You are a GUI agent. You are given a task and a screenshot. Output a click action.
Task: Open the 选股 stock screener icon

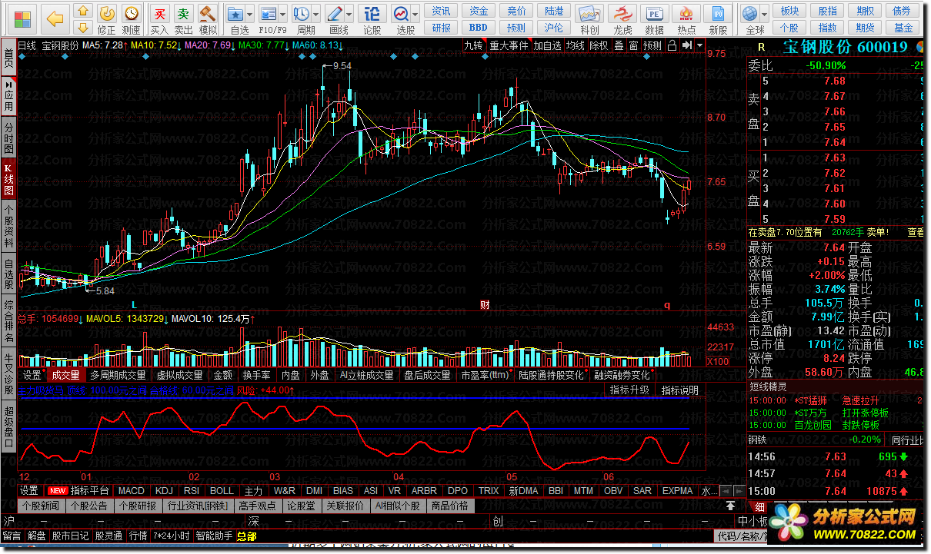[x=401, y=14]
